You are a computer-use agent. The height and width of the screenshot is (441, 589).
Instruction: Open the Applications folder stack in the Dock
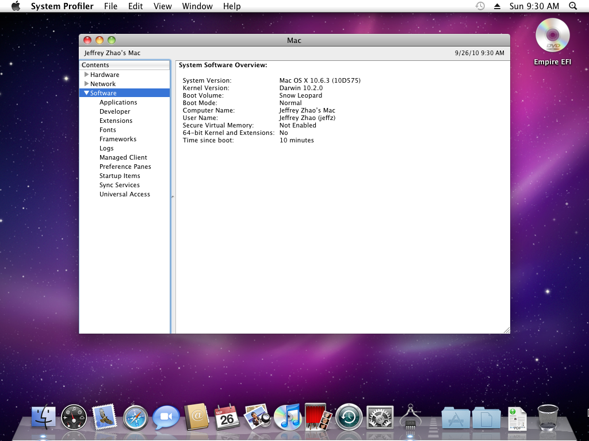tap(456, 417)
